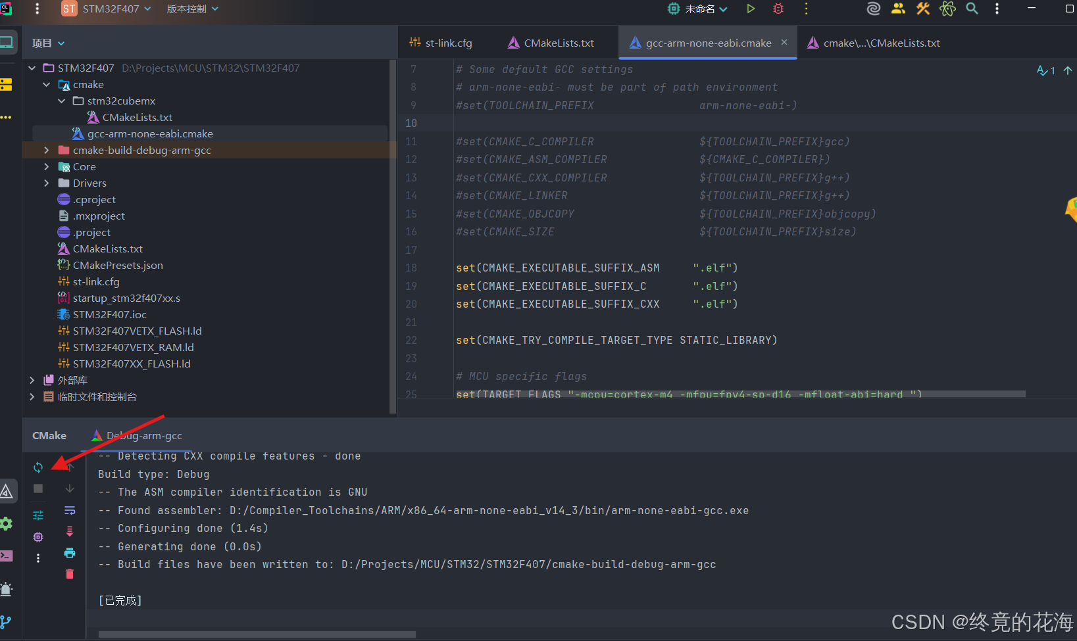Open more actions in CMake panel toolbar
This screenshot has height=641, width=1077.
tap(38, 558)
